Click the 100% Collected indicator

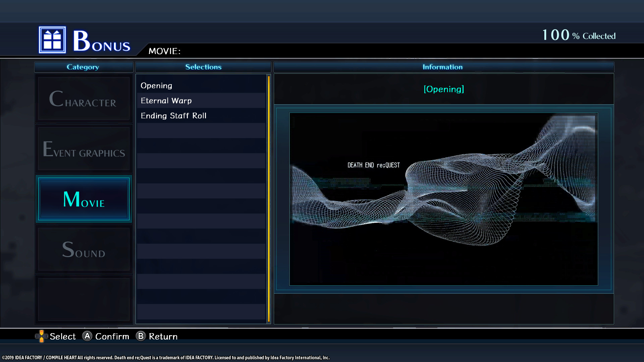[x=579, y=35]
